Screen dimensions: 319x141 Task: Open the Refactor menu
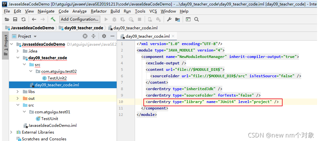[99, 11]
